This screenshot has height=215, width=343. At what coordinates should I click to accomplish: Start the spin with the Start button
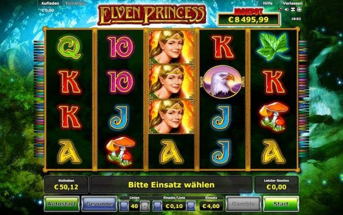pyautogui.click(x=281, y=204)
